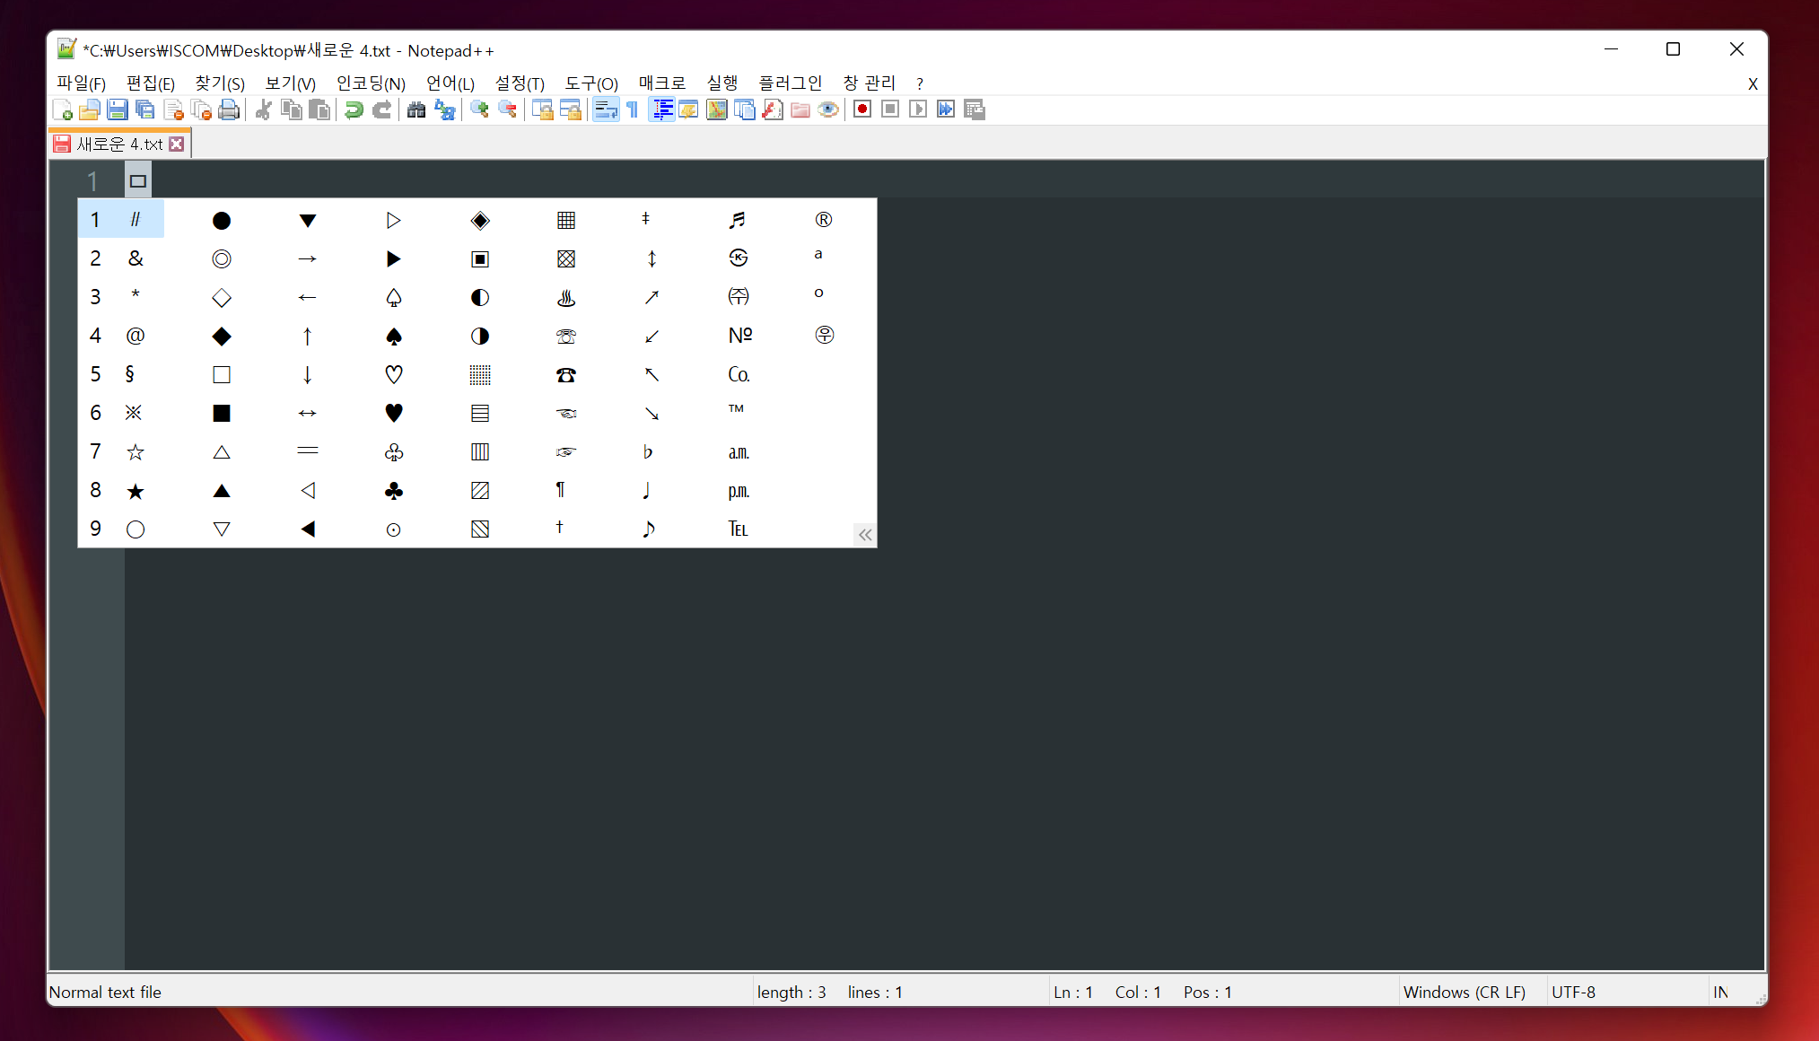Select the a.m. symbol

coord(739,452)
